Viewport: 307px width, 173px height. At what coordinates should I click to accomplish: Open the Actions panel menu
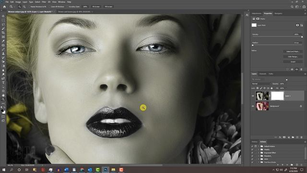click(305, 142)
